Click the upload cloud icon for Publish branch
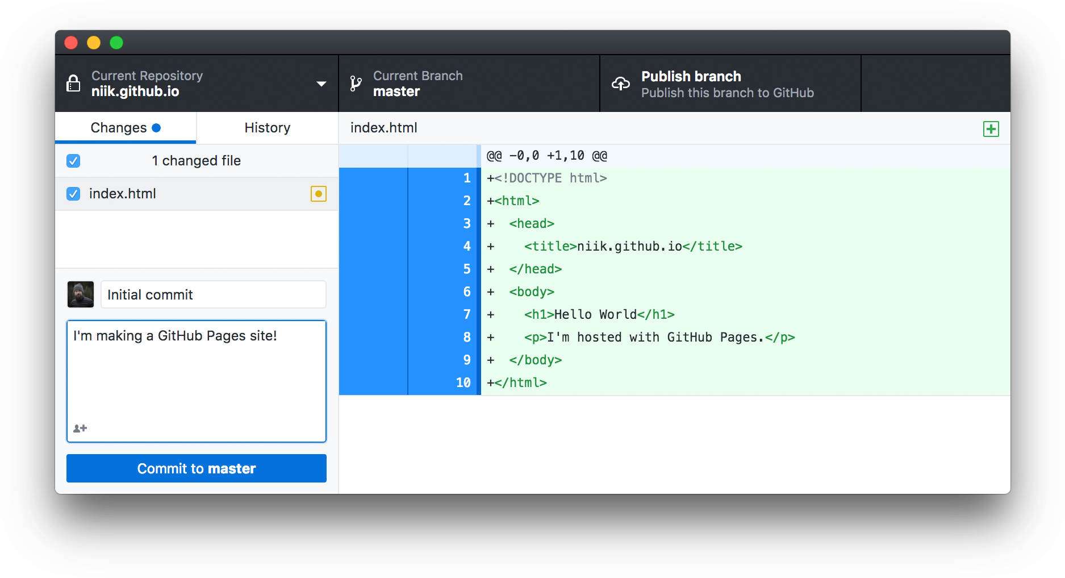The image size is (1065, 578). [621, 83]
